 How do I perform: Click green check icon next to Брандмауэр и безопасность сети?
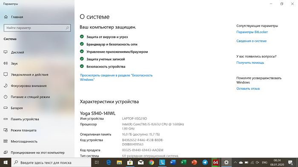pos(82,44)
